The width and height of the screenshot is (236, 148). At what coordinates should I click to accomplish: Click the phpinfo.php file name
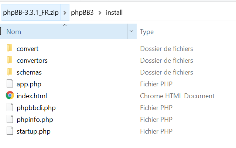[x=35, y=120]
